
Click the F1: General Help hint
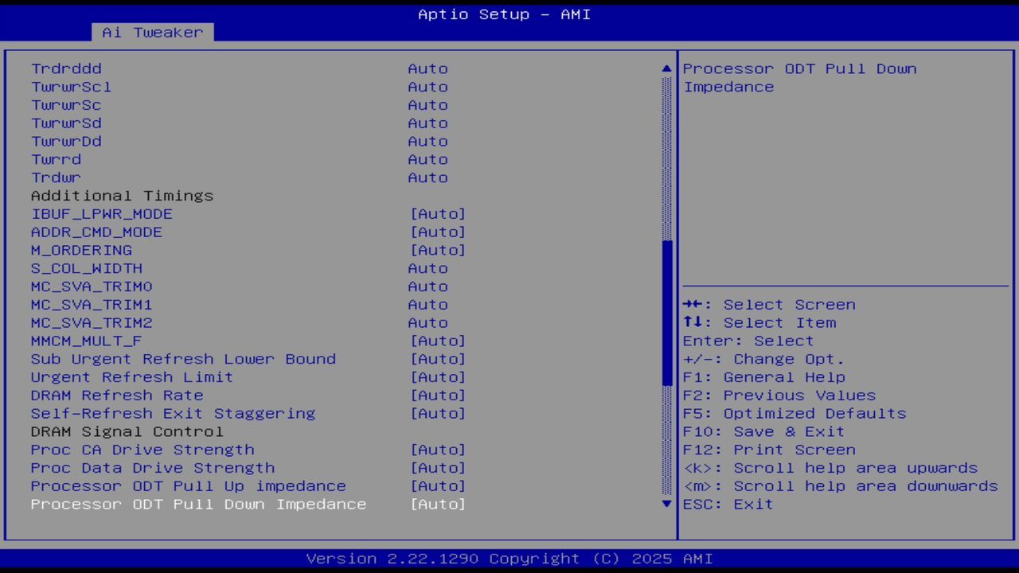click(x=764, y=378)
